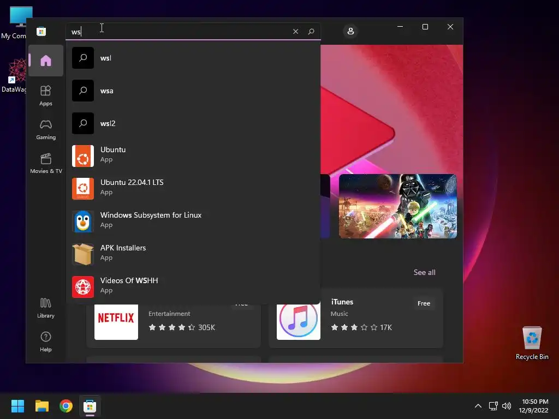This screenshot has height=419, width=559.
Task: Click the iTunes title text
Action: tap(342, 302)
